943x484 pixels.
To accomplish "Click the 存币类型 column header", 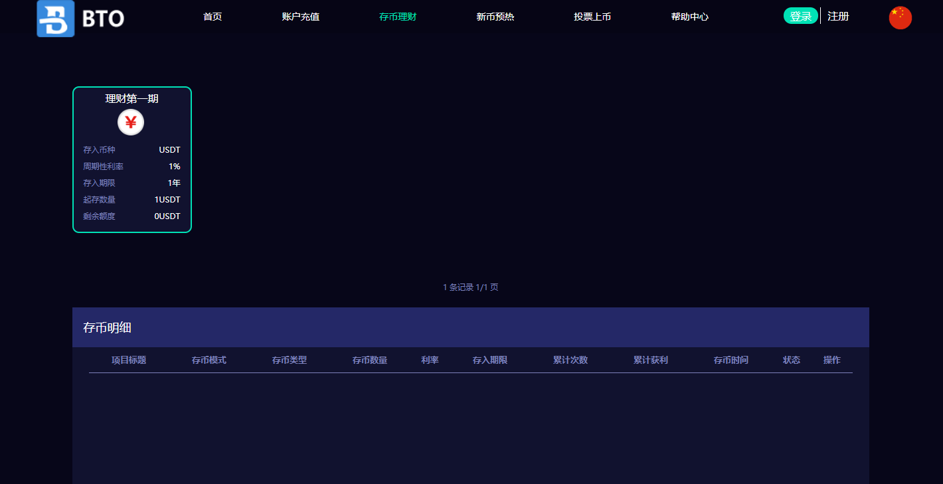I will 290,360.
